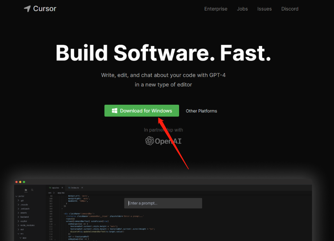
Task: Click the search magnifier icon in editor sidebar
Action: coord(32,190)
